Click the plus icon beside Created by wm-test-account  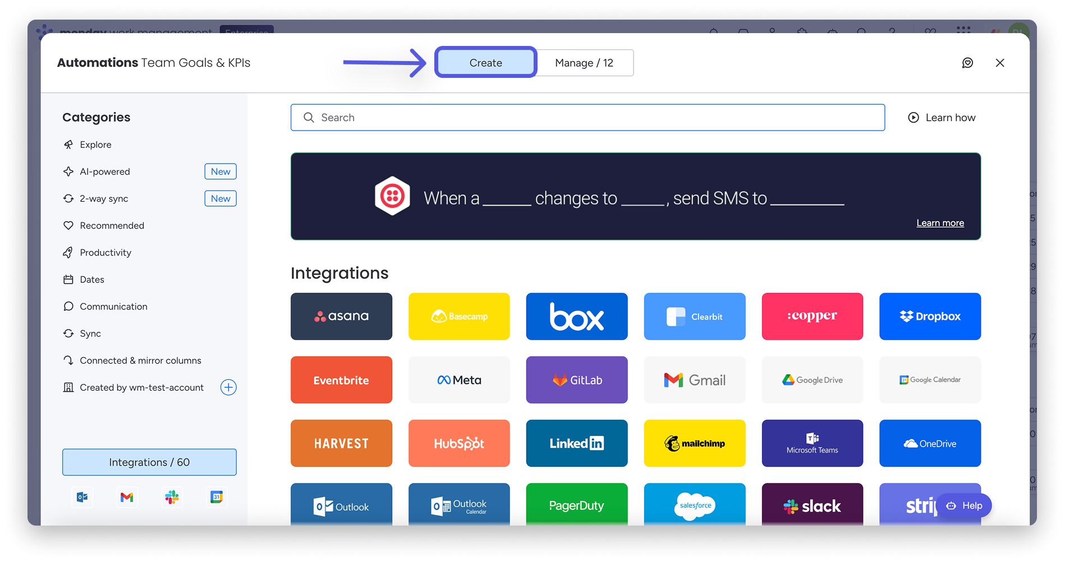point(228,387)
